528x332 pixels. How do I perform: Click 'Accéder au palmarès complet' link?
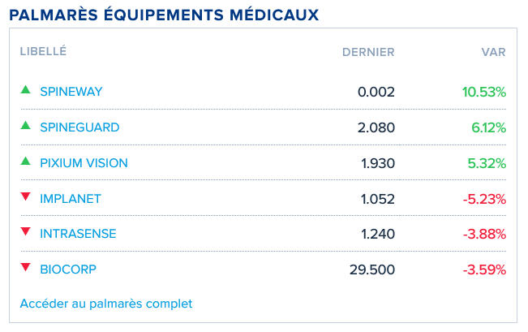pyautogui.click(x=106, y=304)
